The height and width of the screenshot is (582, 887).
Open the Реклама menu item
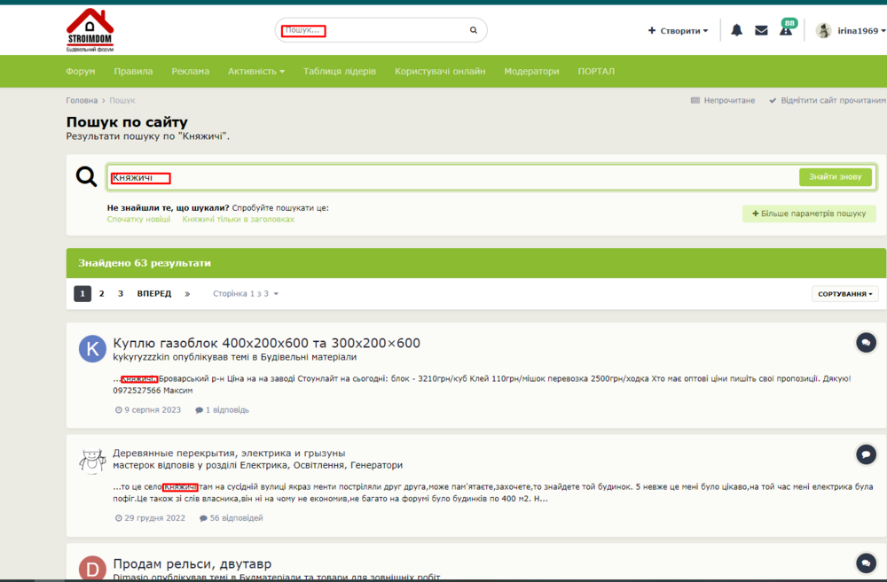tap(191, 71)
